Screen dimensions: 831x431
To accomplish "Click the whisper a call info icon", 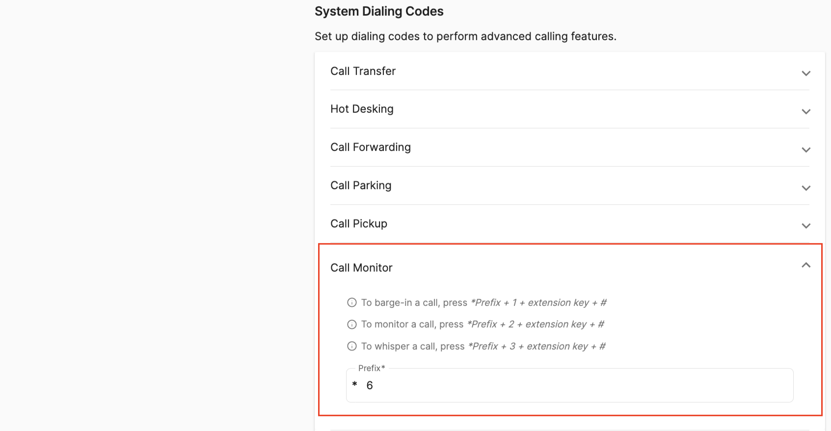I will (x=352, y=346).
